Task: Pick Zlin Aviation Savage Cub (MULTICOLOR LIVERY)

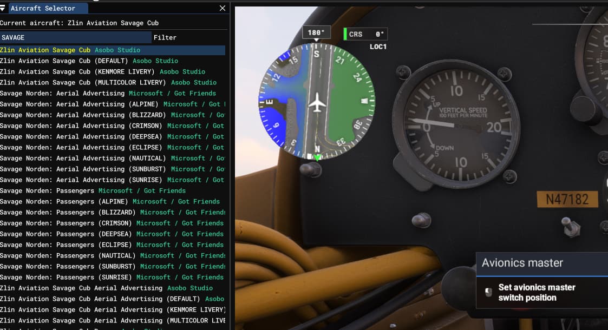Action: coord(108,82)
